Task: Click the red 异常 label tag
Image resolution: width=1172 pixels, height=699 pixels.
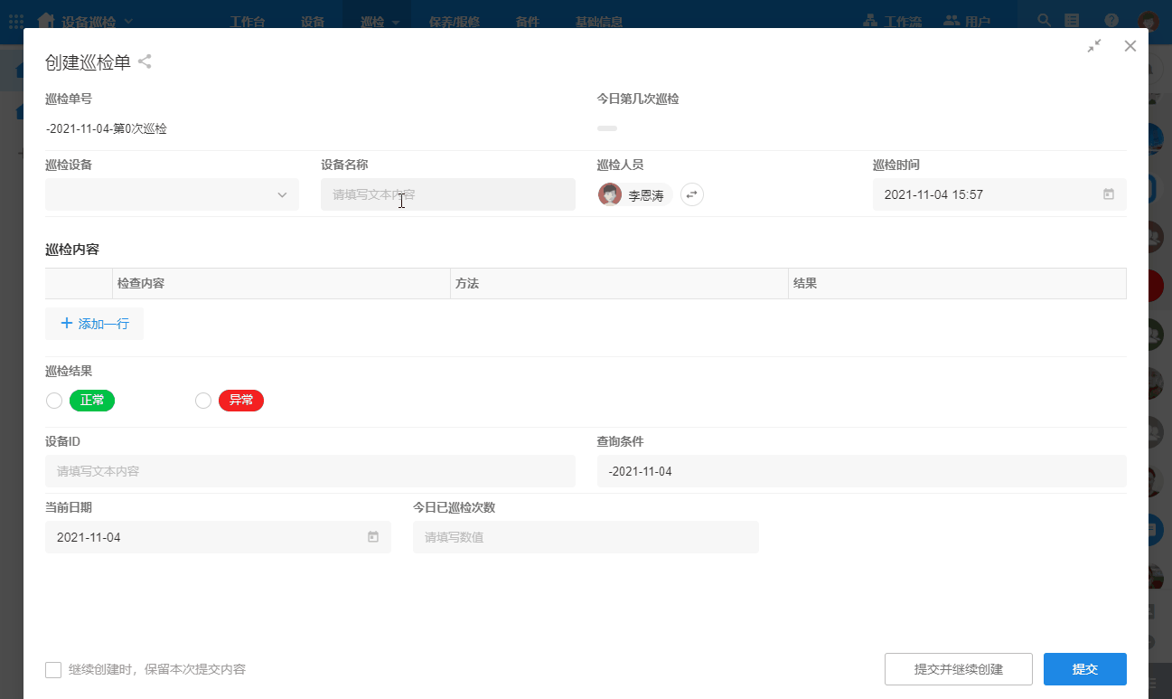Action: coord(241,401)
